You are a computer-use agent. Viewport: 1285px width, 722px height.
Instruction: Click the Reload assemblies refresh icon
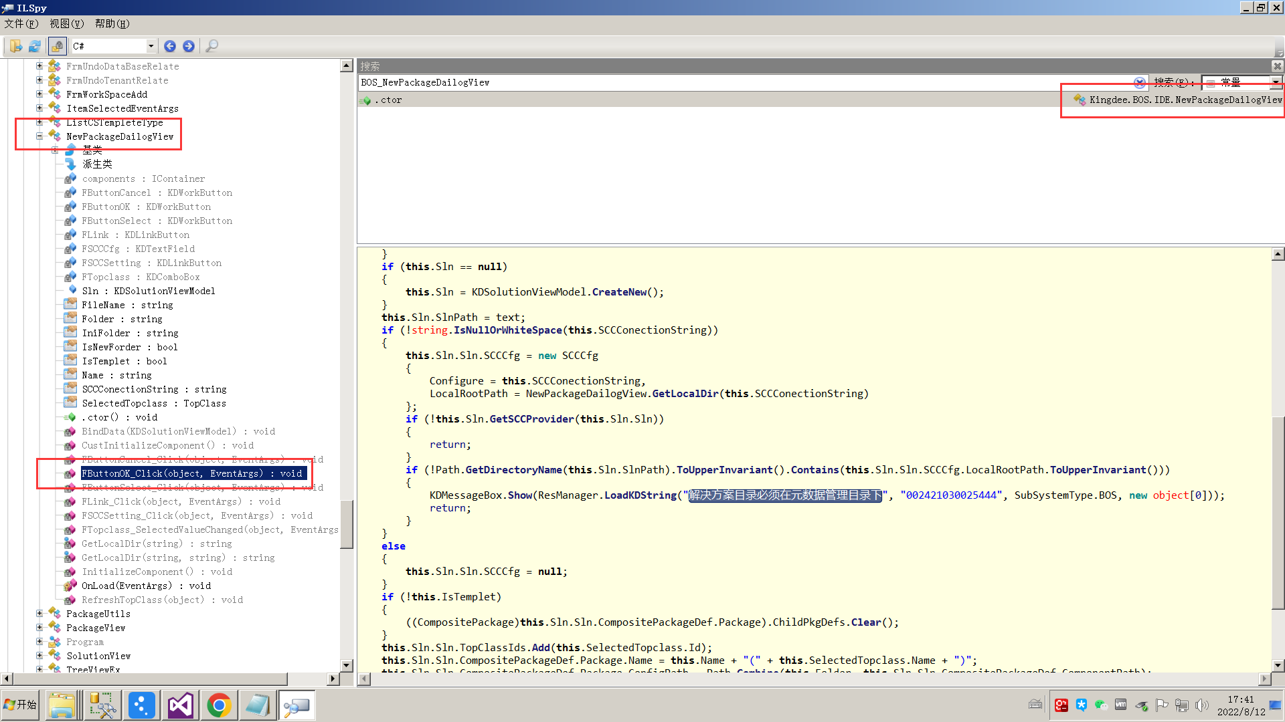(35, 46)
